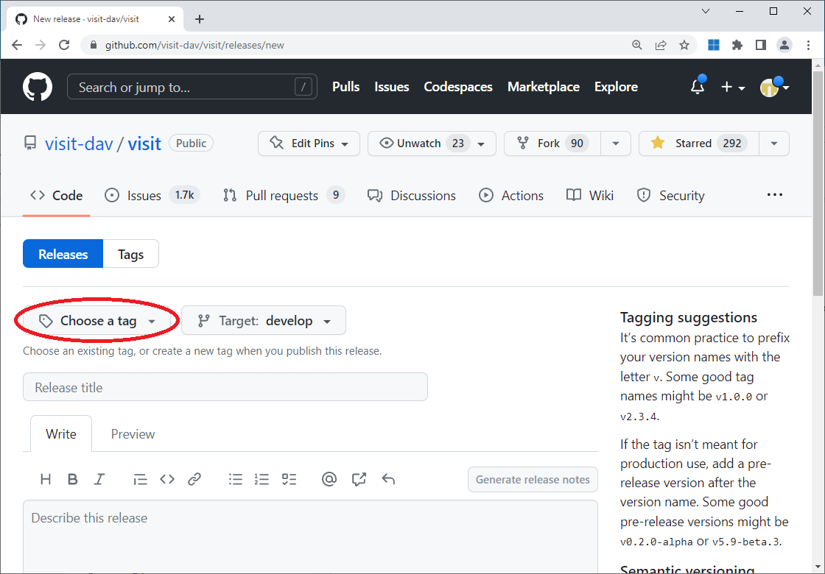The height and width of the screenshot is (574, 825).
Task: Open the notifications bell
Action: [x=698, y=87]
